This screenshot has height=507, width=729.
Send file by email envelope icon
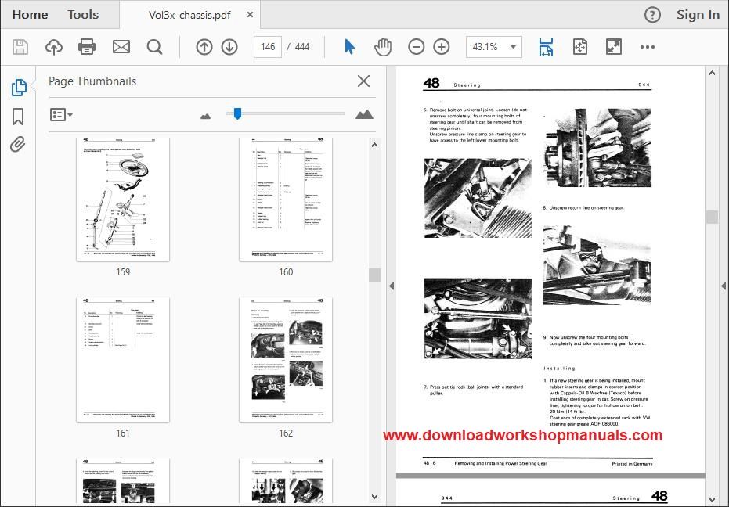[121, 47]
